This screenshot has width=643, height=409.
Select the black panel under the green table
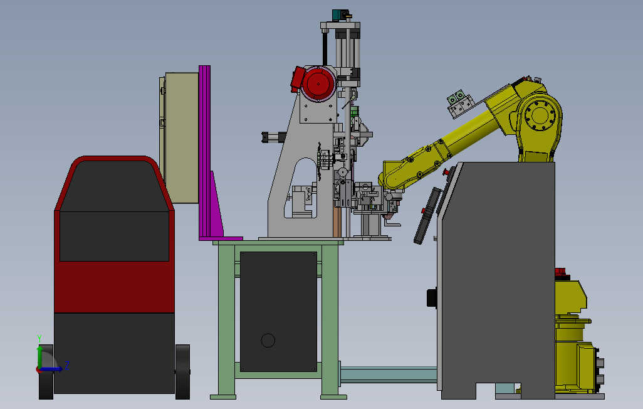(278, 312)
